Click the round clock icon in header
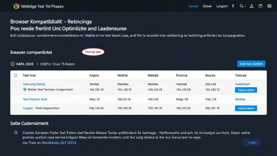 pos(260,6)
